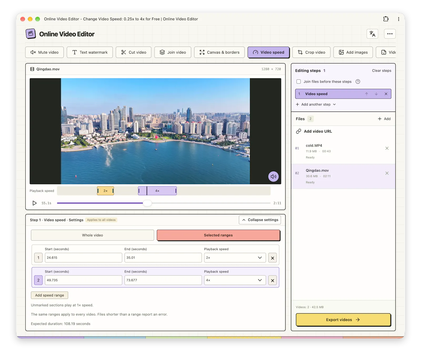Click the Online Video Editor clapperboard logo

pyautogui.click(x=31, y=34)
